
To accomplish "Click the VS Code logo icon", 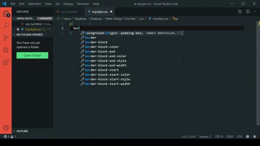I will 4,4.
